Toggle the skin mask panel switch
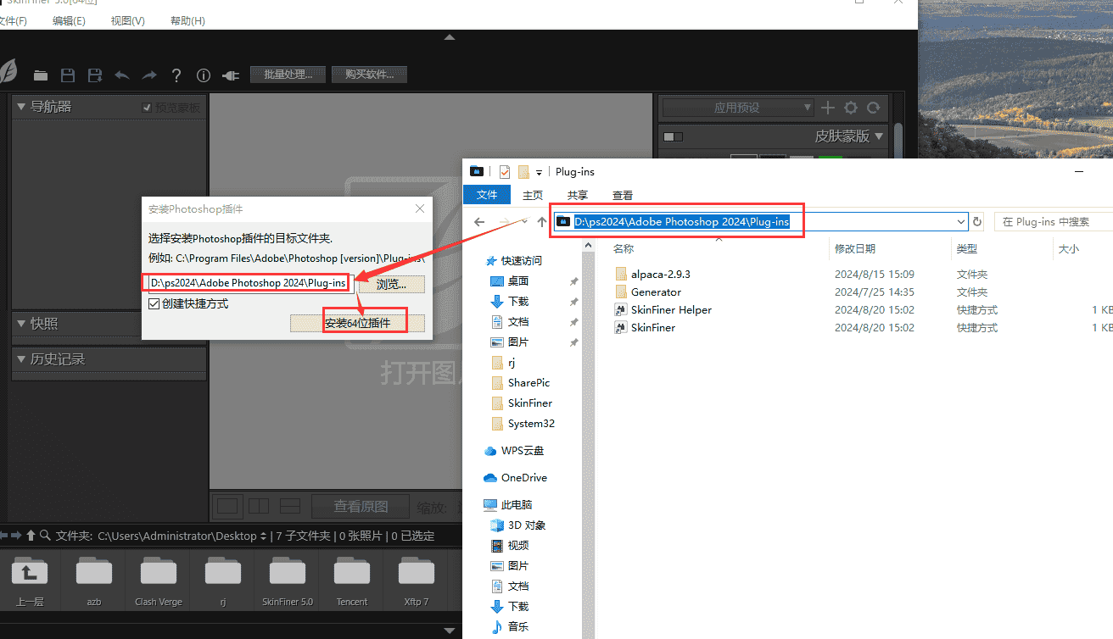Screen dimensions: 1113x639 coord(673,136)
